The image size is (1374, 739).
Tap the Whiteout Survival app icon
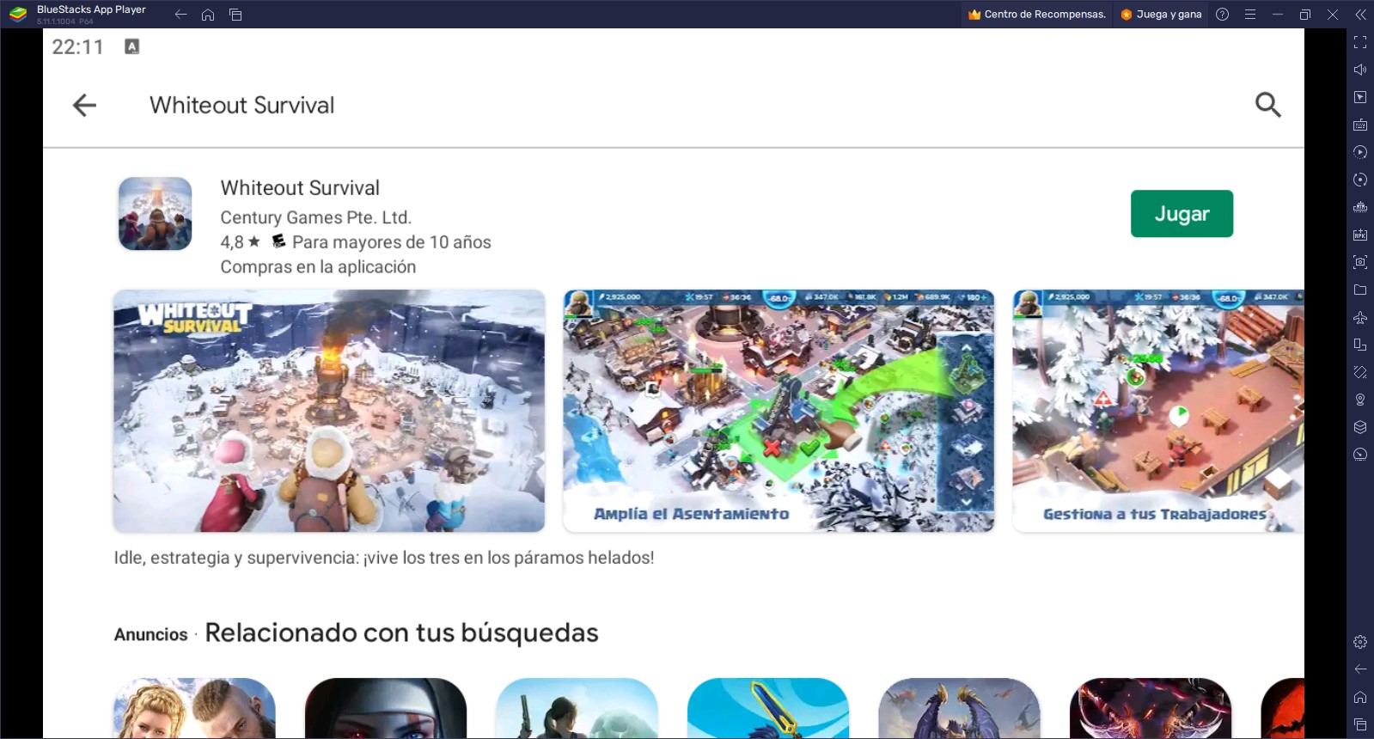tap(155, 214)
